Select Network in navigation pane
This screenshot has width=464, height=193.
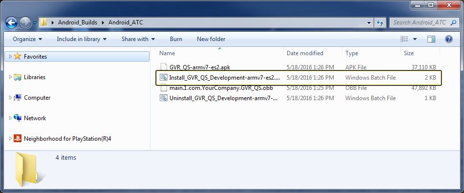tap(35, 118)
